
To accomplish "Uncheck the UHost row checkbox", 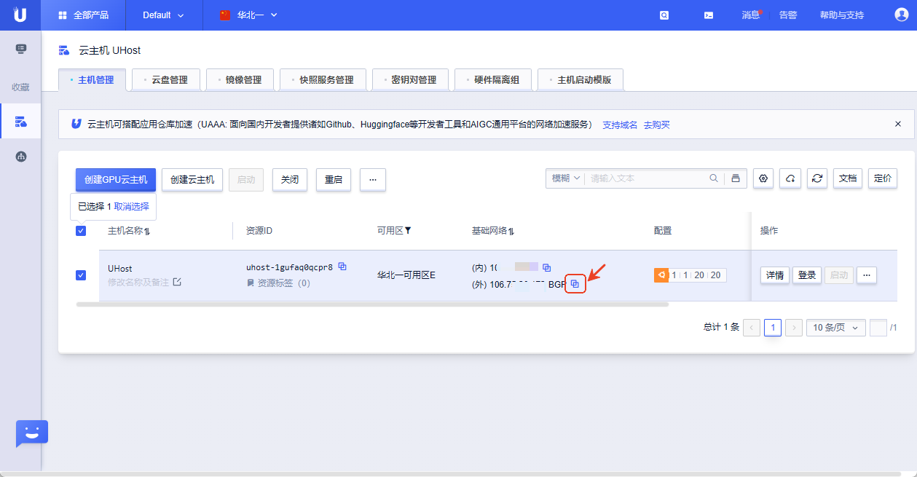I will click(x=81, y=275).
